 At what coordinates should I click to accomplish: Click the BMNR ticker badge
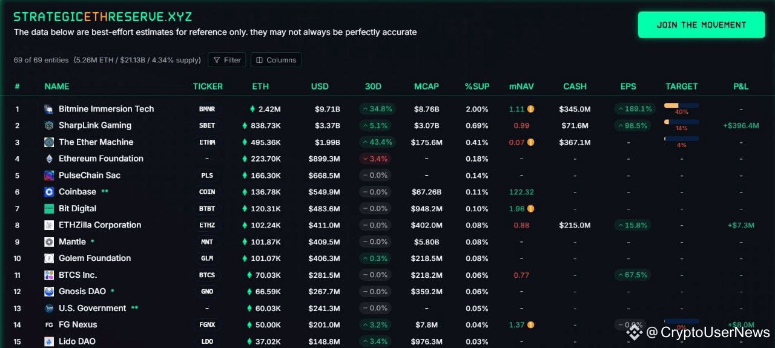coord(207,110)
